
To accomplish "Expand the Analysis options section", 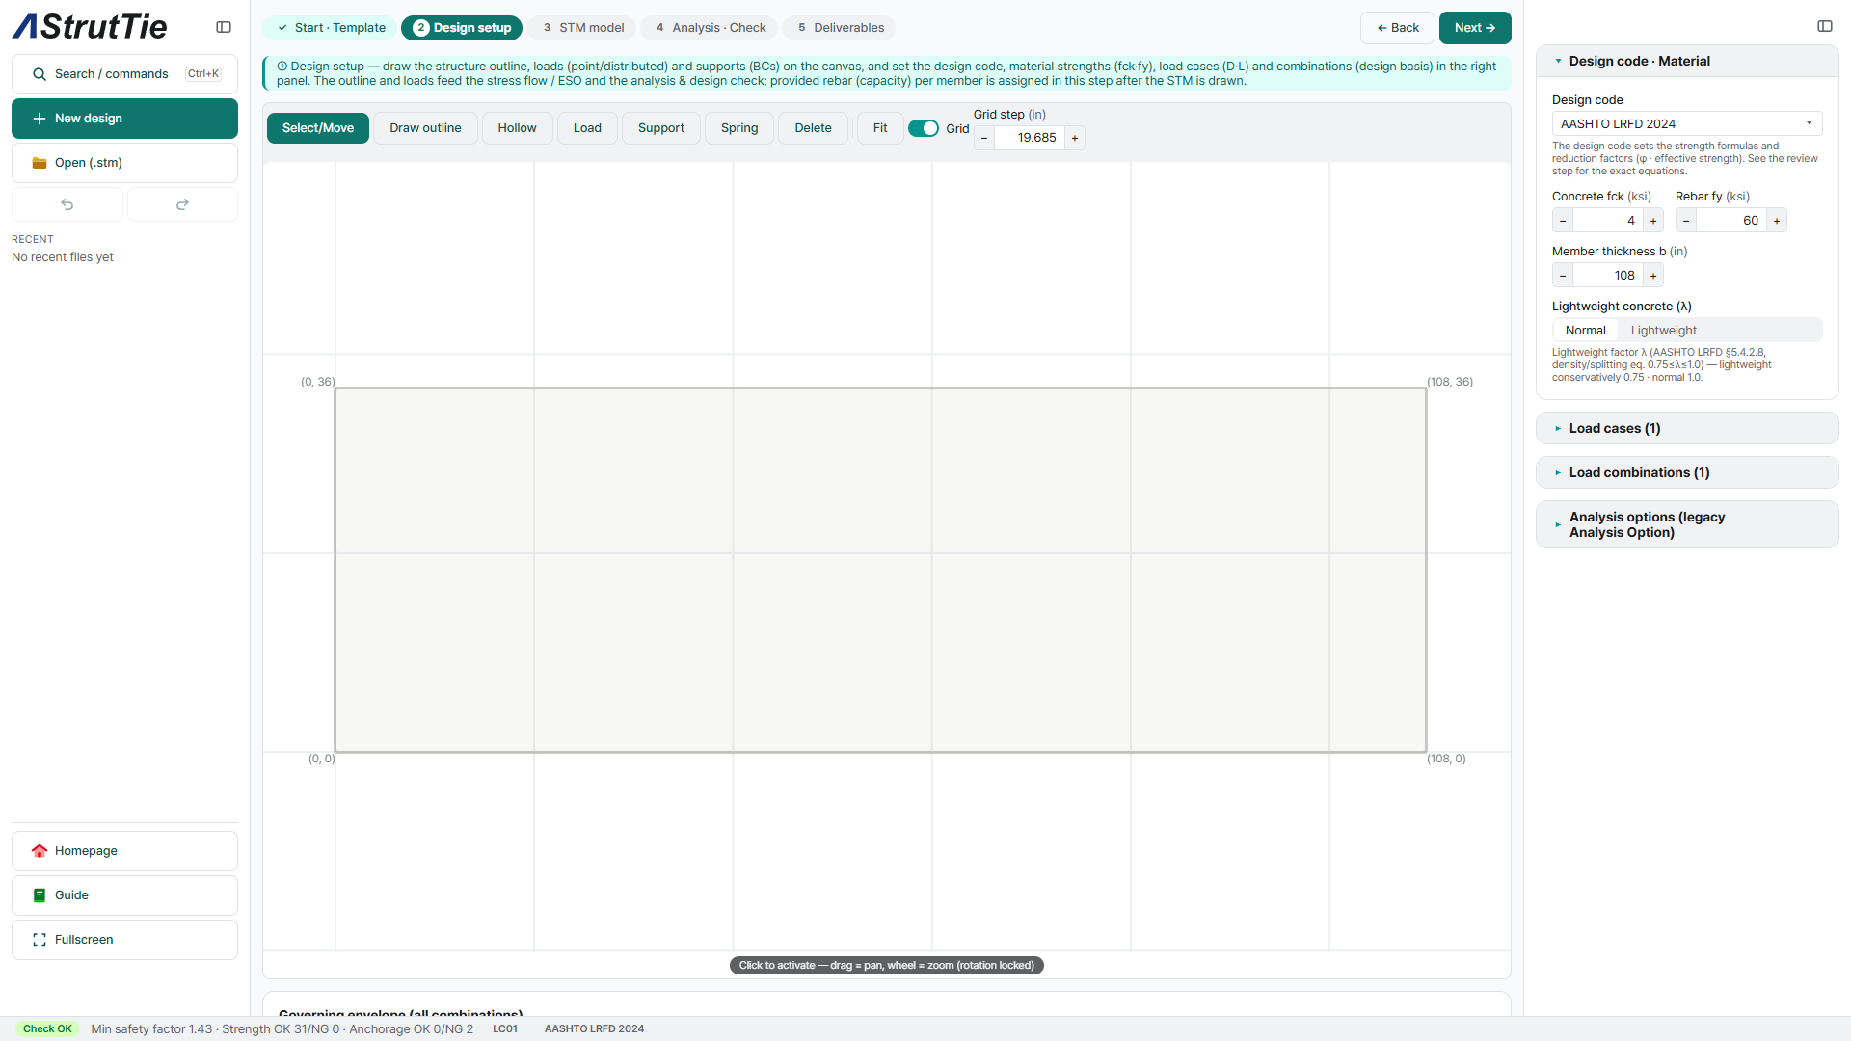I will coord(1687,525).
